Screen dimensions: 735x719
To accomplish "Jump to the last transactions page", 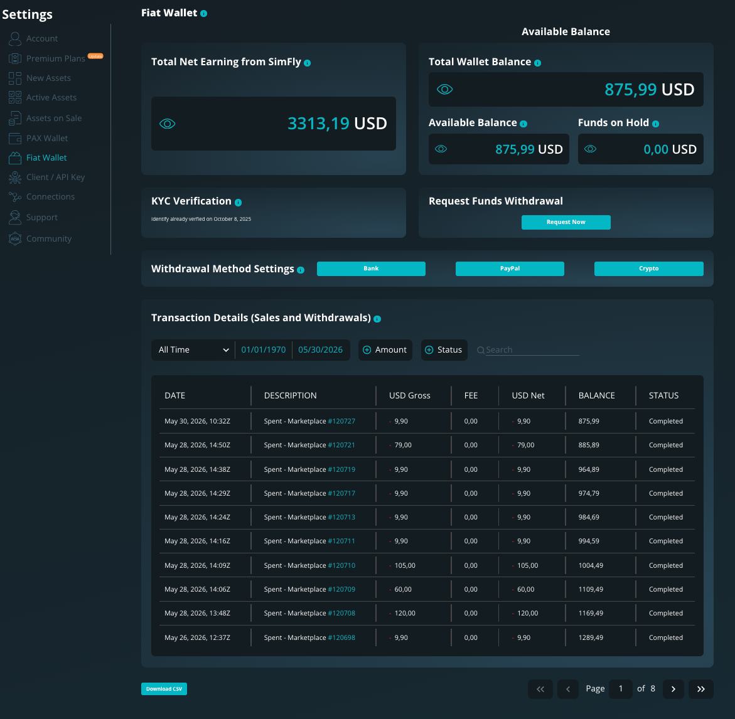I will click(700, 689).
